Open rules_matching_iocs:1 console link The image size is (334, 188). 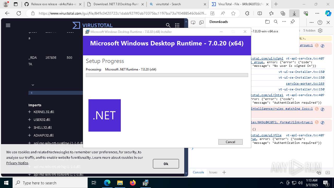282,109
